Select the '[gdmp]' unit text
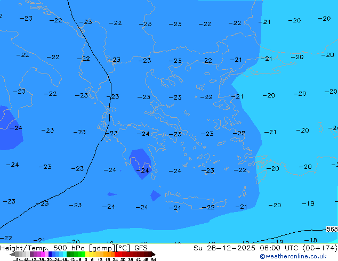The width and height of the screenshot is (338, 261). click(x=101, y=248)
